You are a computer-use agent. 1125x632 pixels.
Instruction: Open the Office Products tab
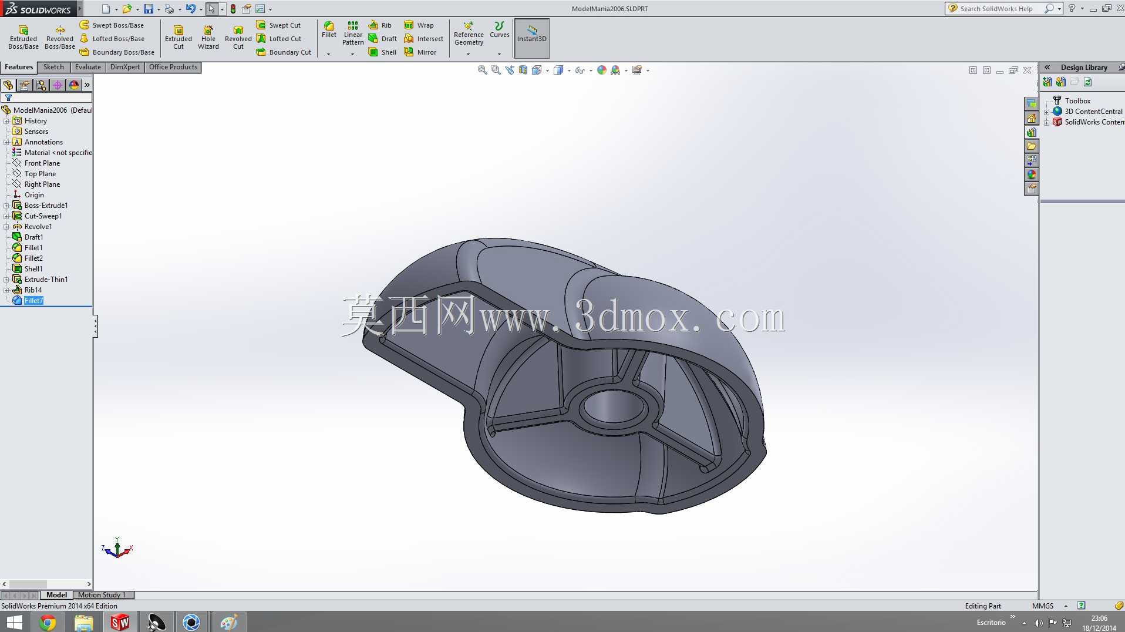coord(173,67)
